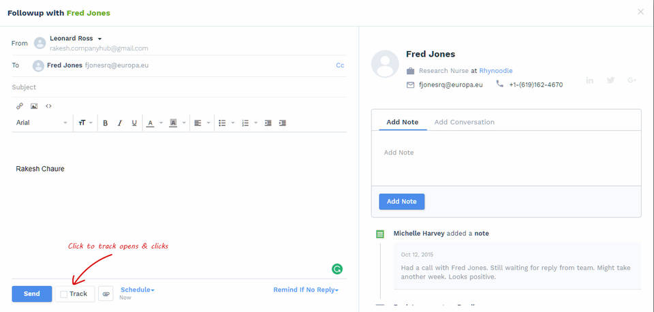Image resolution: width=654 pixels, height=312 pixels.
Task: Click the email envelope icon by fjonesrq@europa.eu
Action: click(x=410, y=84)
